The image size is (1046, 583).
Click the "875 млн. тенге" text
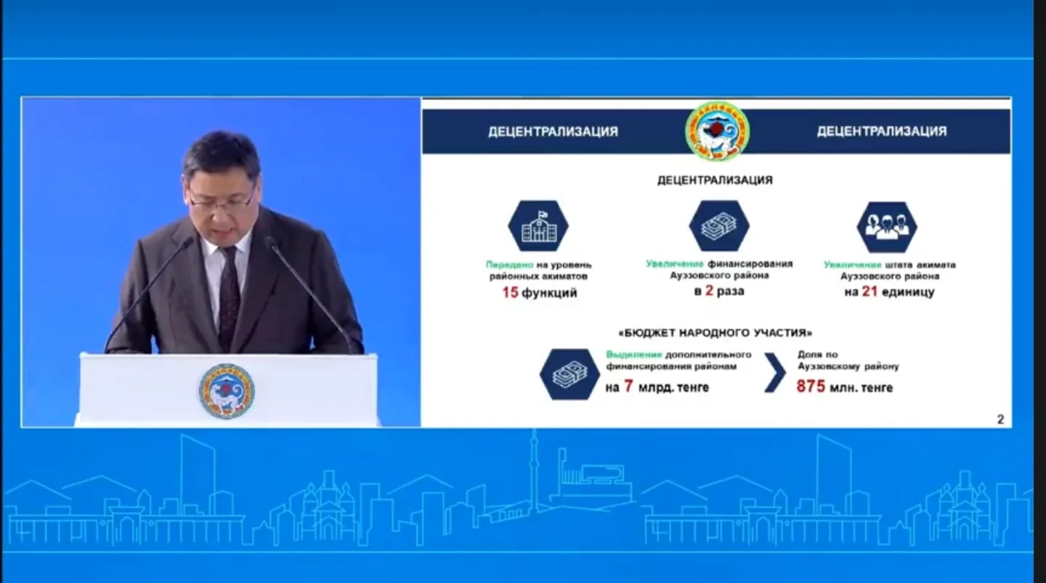coord(845,387)
